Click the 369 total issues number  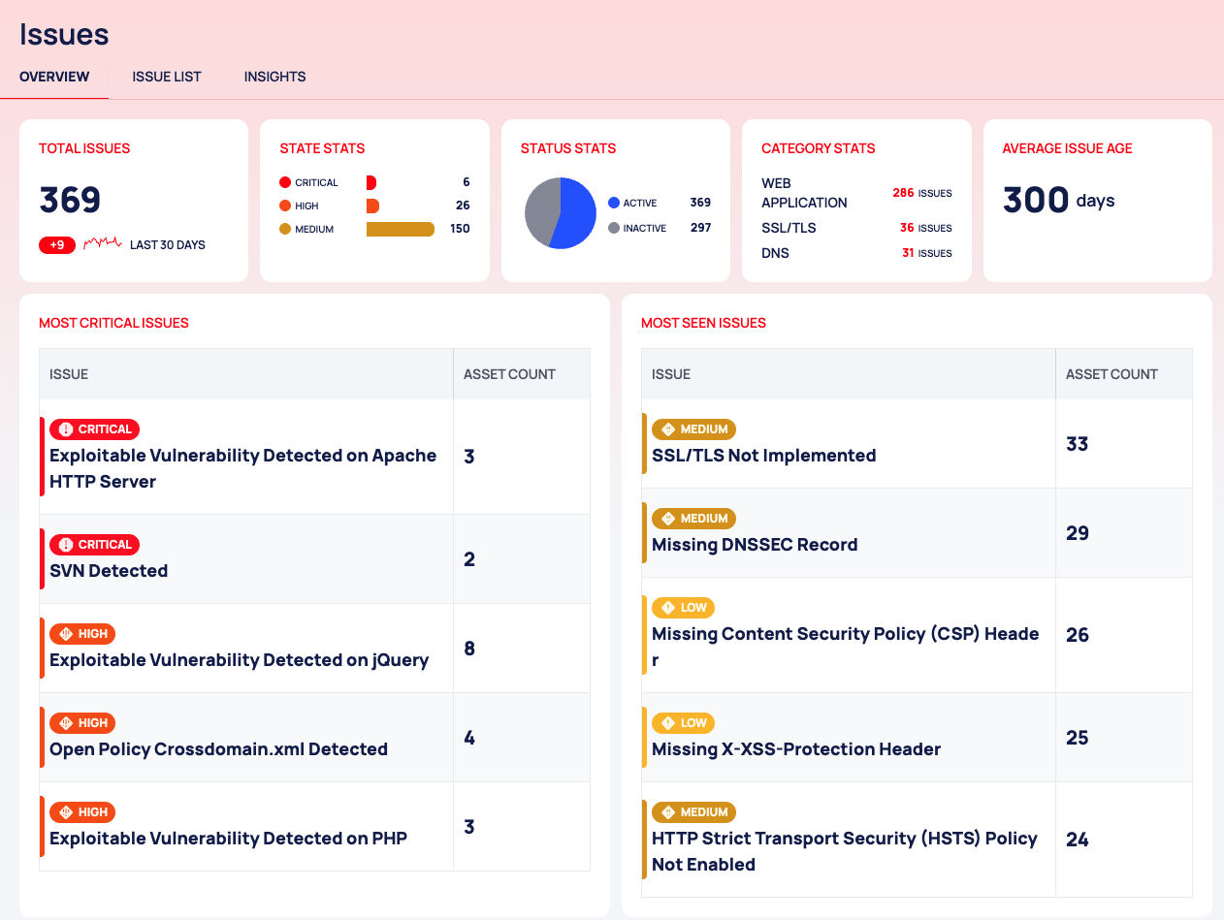(x=70, y=200)
